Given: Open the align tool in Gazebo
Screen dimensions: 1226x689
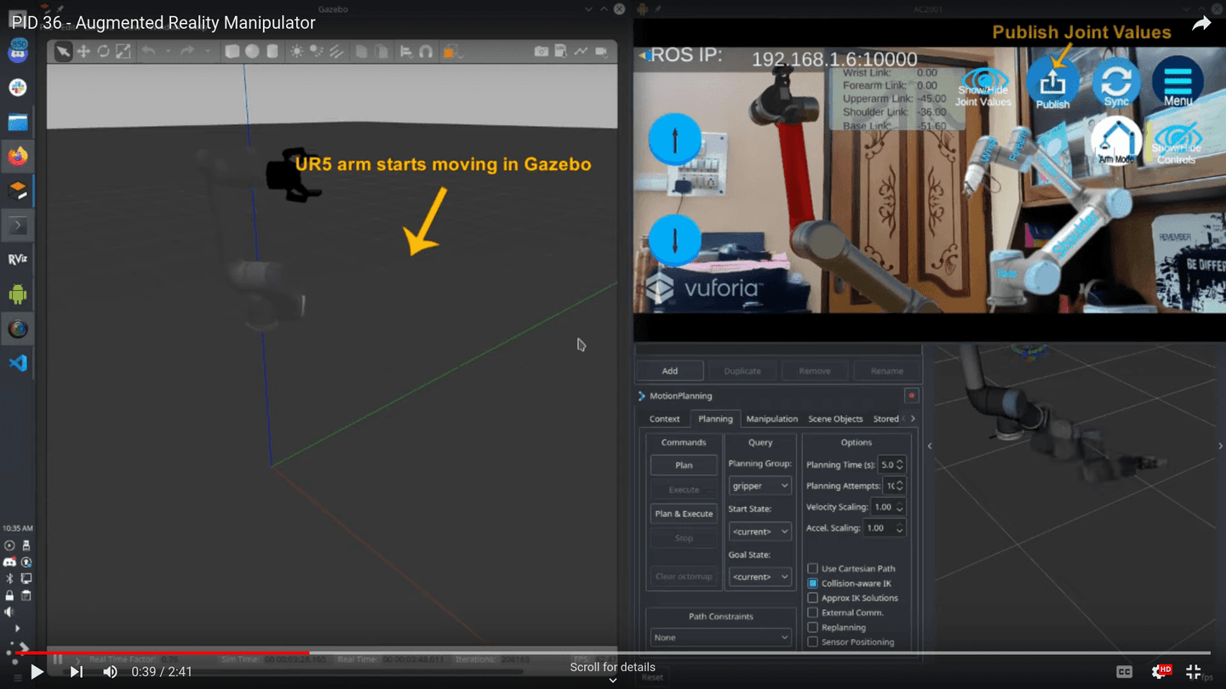Looking at the screenshot, I should 405,52.
